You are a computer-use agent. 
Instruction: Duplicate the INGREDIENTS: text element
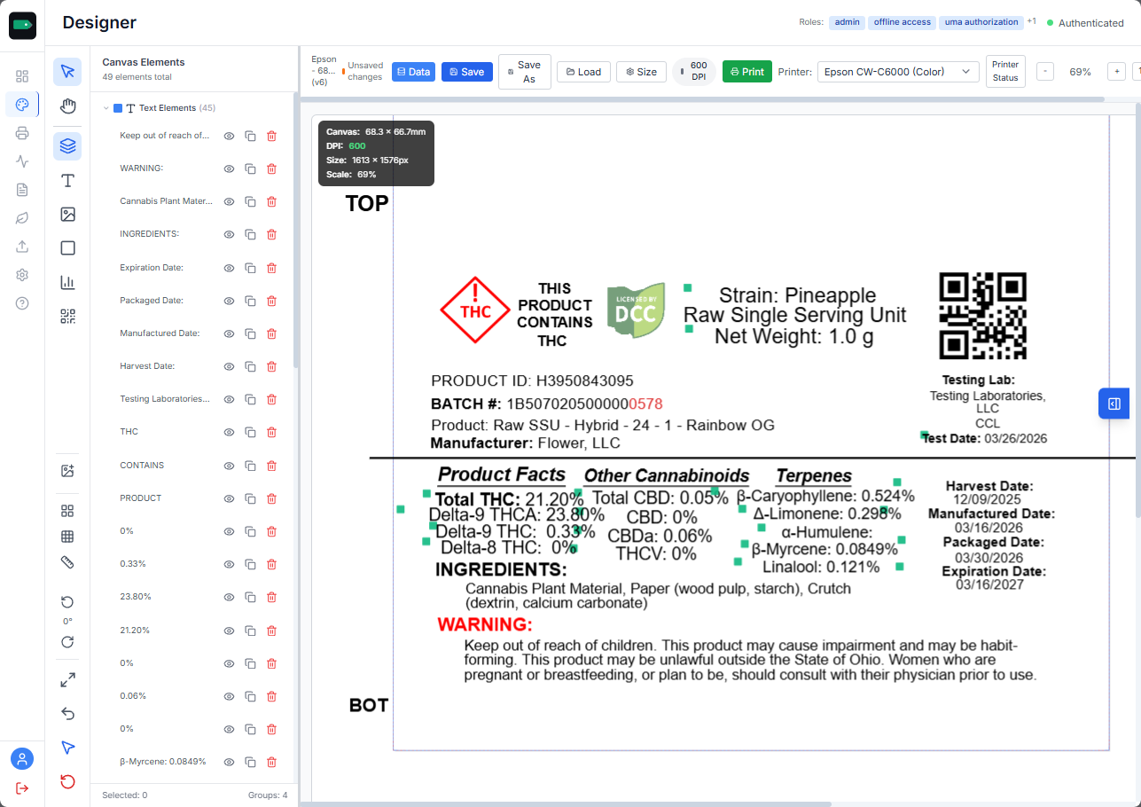250,234
